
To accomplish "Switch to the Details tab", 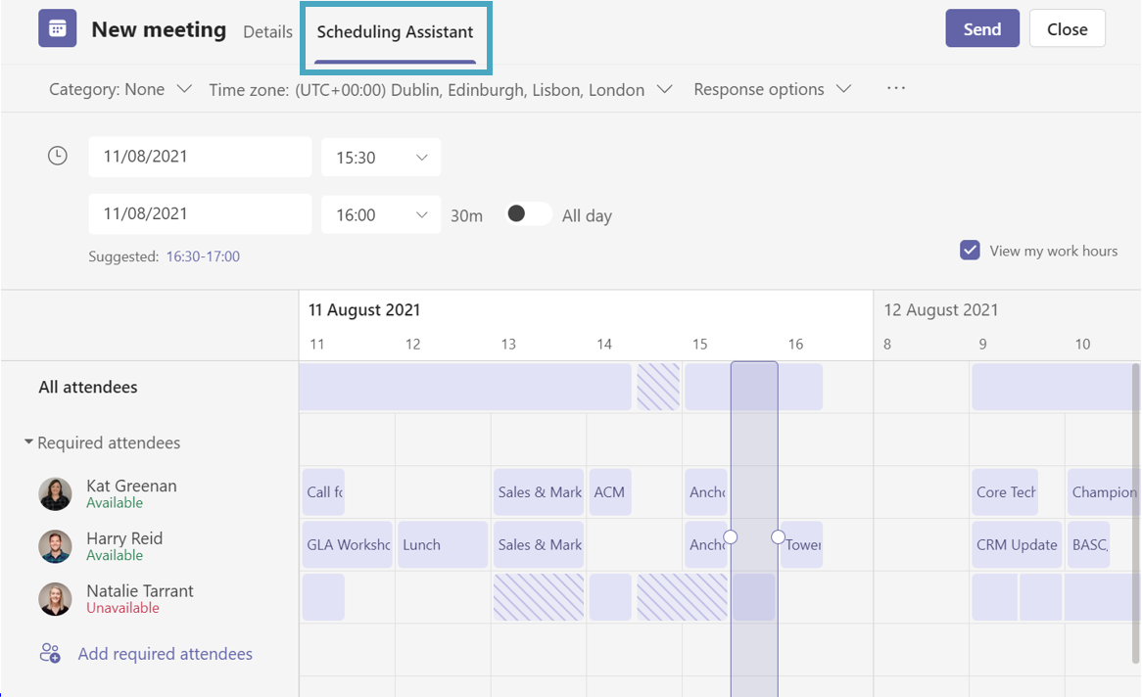I will pyautogui.click(x=267, y=31).
